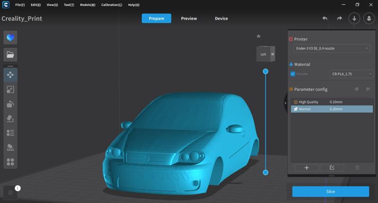
Task: Open the four-dot layout tool icon
Action: (x=10, y=162)
